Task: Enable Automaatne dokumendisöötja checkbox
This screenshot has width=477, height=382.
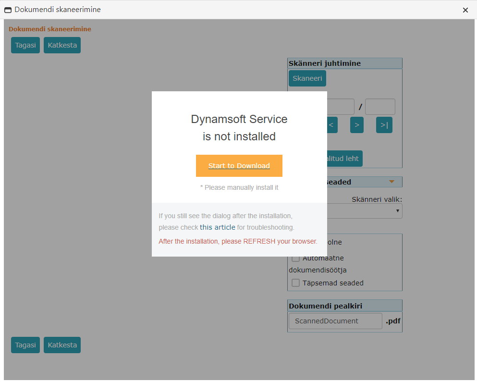Action: 295,258
